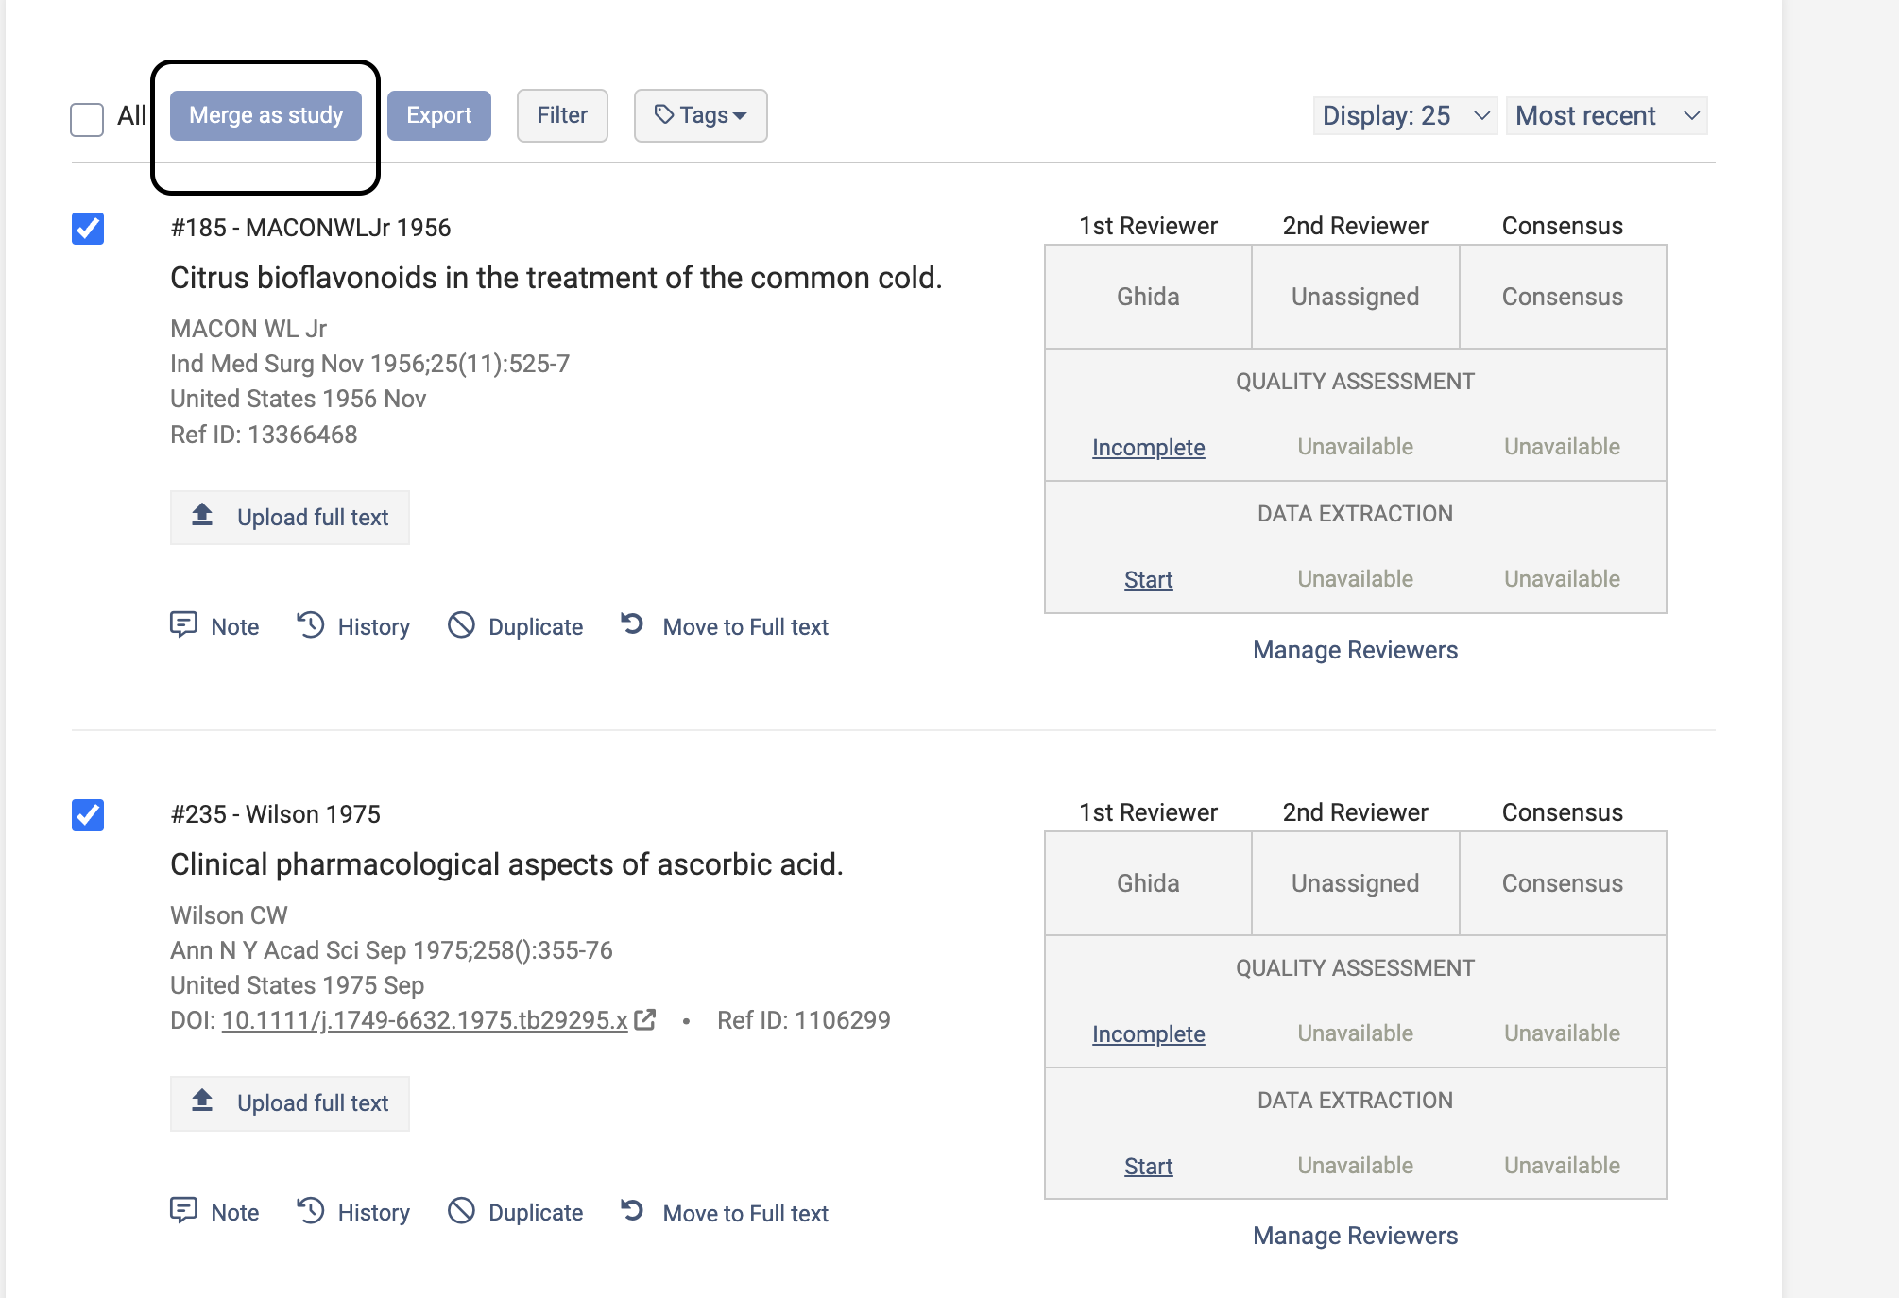Viewport: 1899px width, 1298px height.
Task: Check the All select checkbox
Action: pos(87,120)
